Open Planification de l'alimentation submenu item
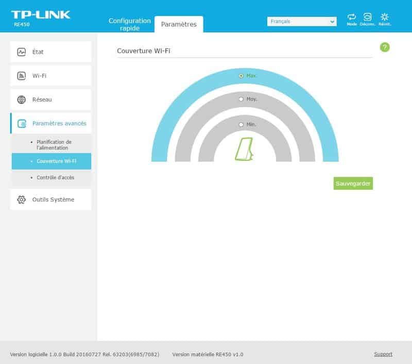The width and height of the screenshot is (412, 364). point(54,144)
